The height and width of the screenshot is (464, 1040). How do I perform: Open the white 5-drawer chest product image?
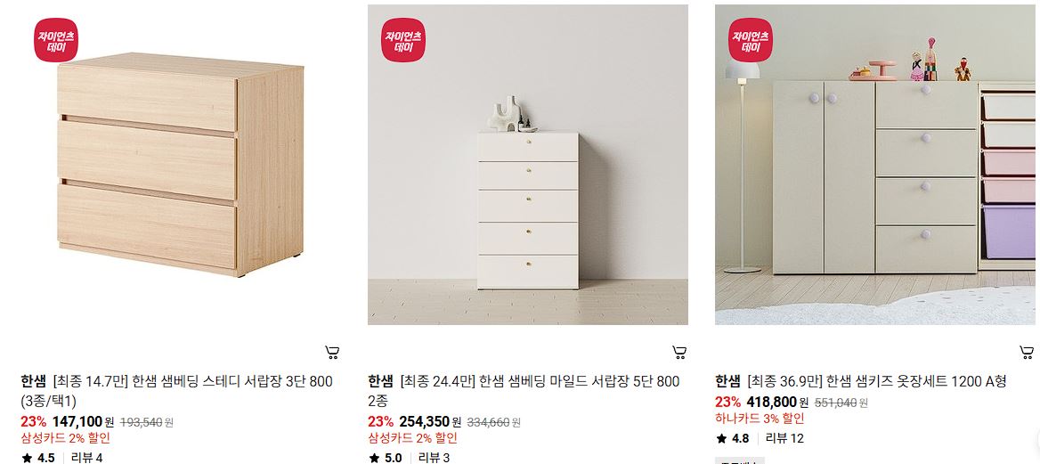[528, 165]
